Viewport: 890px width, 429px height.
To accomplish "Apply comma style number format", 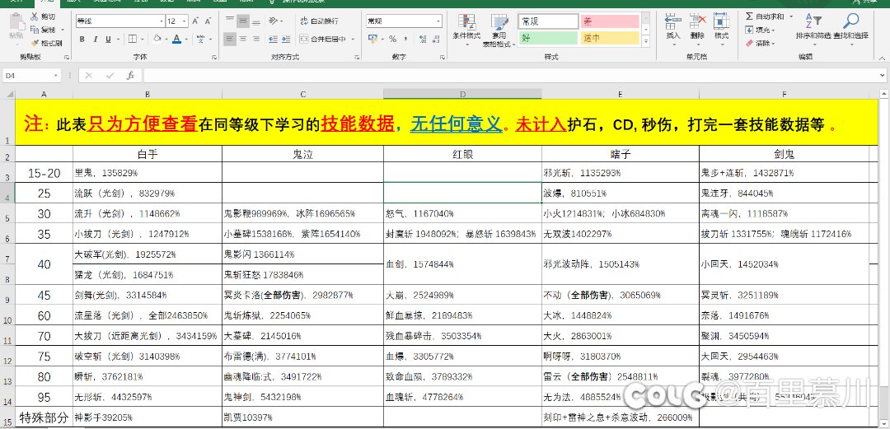I will 405,40.
